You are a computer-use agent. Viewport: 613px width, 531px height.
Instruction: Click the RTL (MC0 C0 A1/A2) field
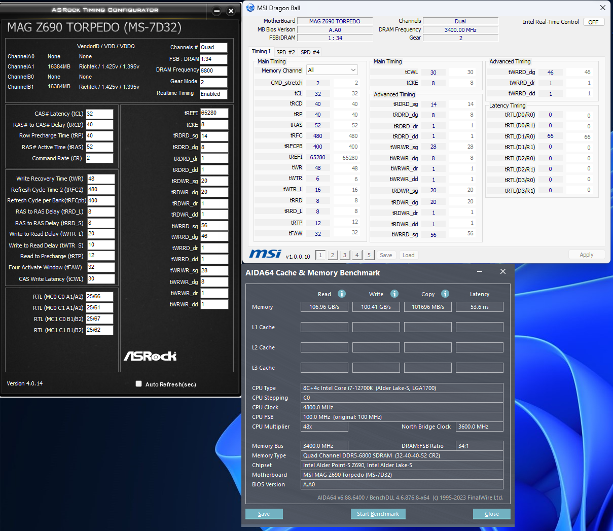tap(99, 296)
